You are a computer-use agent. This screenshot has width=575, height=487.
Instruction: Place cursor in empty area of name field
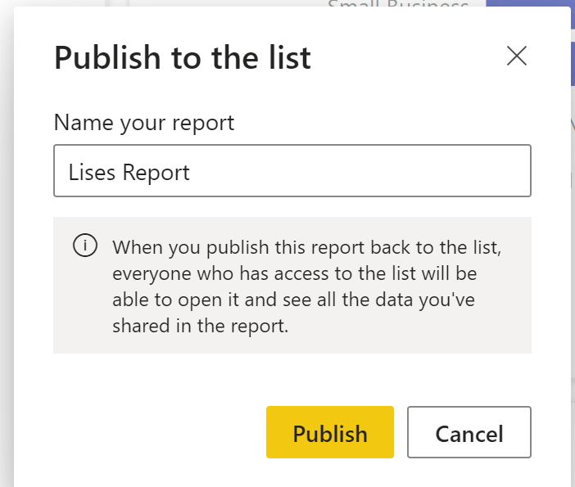click(x=369, y=171)
